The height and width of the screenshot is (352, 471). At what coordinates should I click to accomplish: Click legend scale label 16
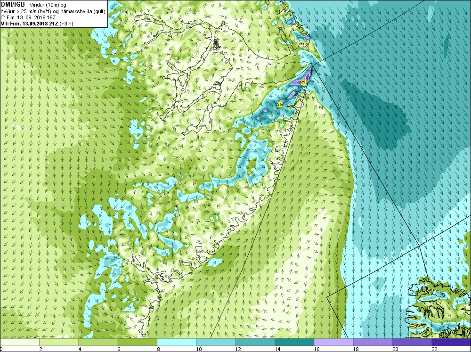[317, 349]
